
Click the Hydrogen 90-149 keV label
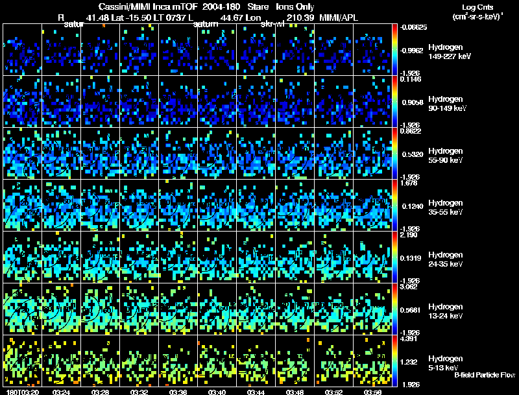[447, 104]
